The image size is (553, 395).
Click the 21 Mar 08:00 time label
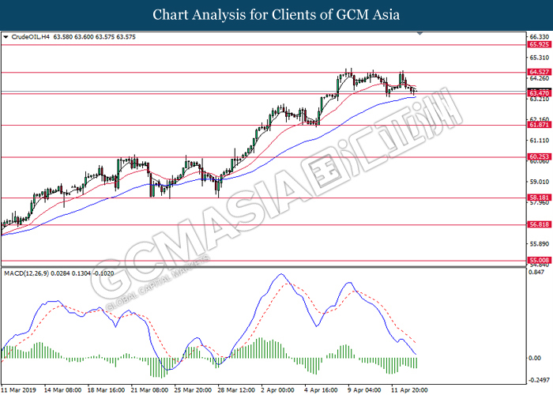tap(149, 390)
